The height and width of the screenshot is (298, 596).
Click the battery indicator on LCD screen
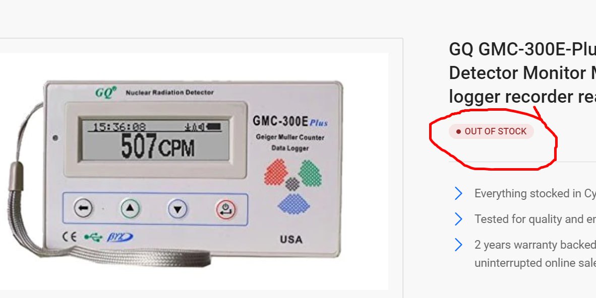pos(213,126)
